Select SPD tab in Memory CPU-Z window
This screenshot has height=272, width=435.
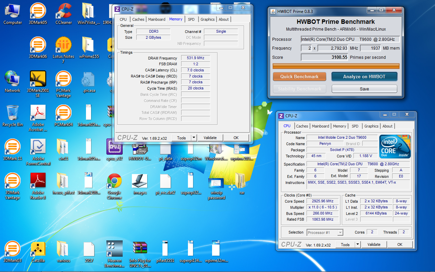(x=191, y=19)
